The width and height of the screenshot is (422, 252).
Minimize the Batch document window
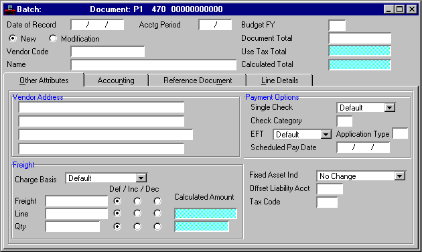[x=389, y=9]
